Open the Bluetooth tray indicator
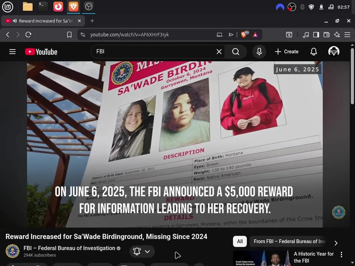Image resolution: width=355 pixels, height=266 pixels. [302, 7]
